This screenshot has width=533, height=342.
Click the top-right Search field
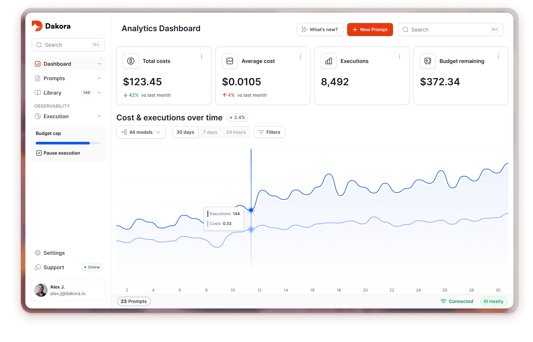coord(450,30)
